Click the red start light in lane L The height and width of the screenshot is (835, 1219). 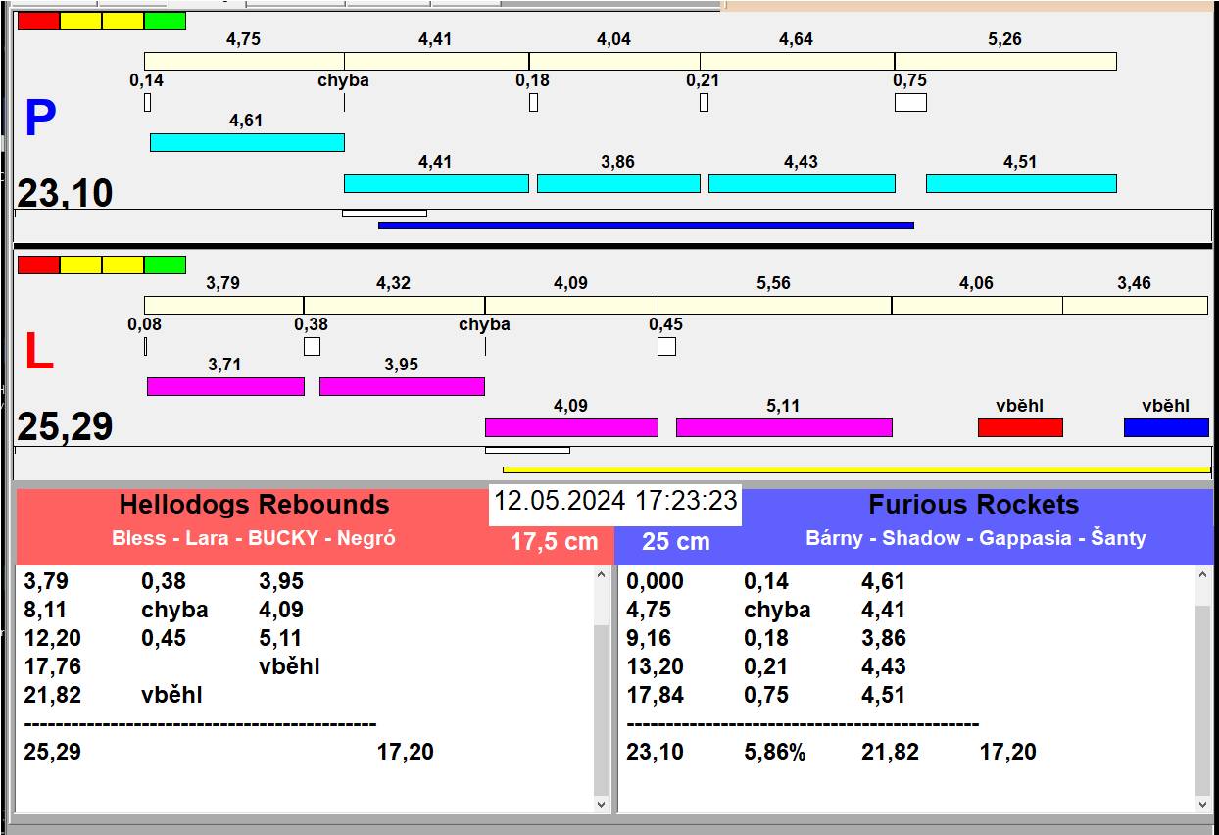[x=38, y=265]
